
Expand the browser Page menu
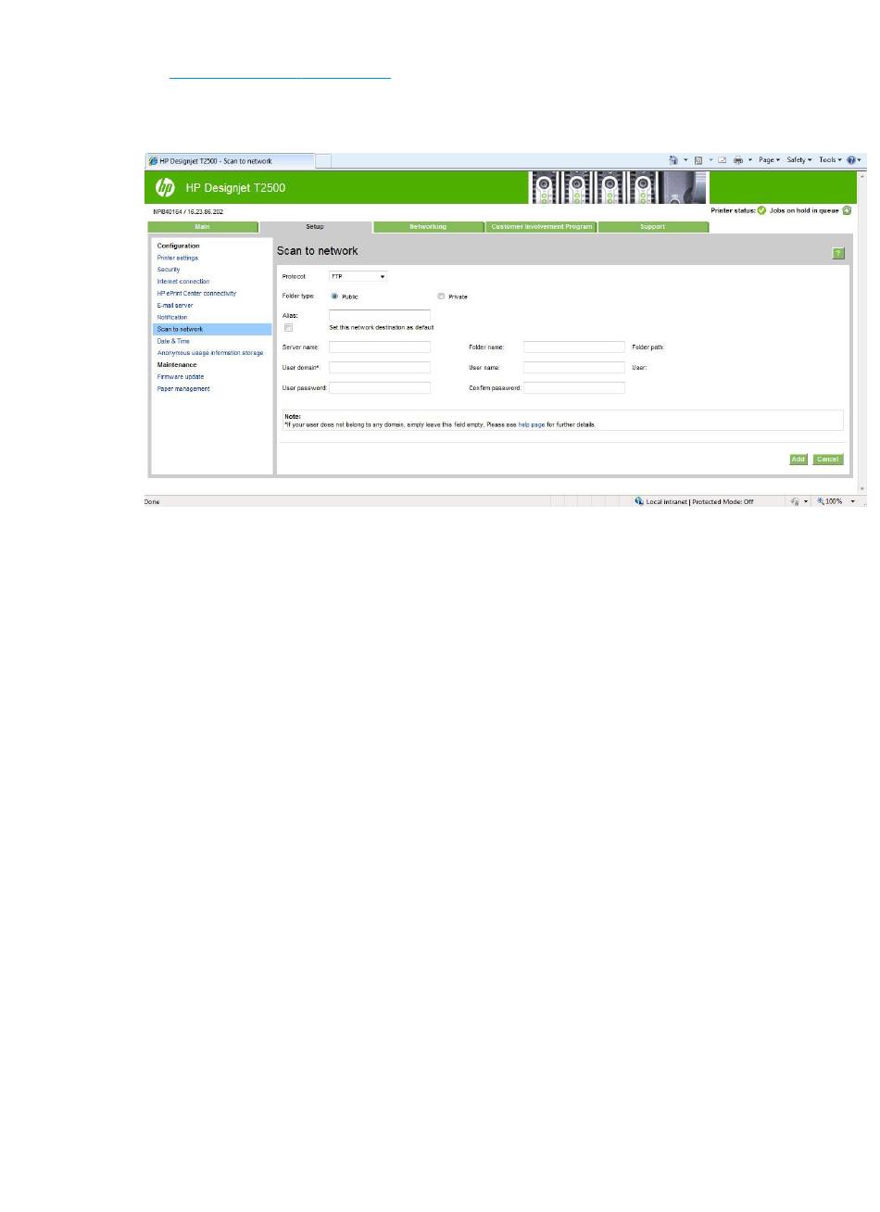[769, 160]
